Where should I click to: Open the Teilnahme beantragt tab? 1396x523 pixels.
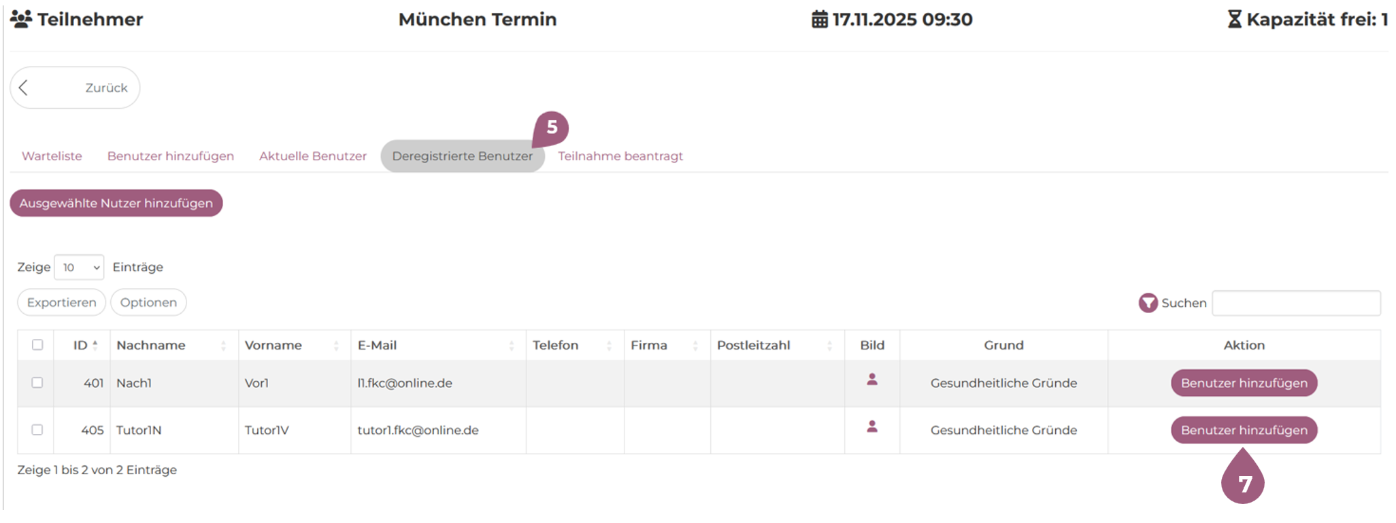tap(620, 156)
